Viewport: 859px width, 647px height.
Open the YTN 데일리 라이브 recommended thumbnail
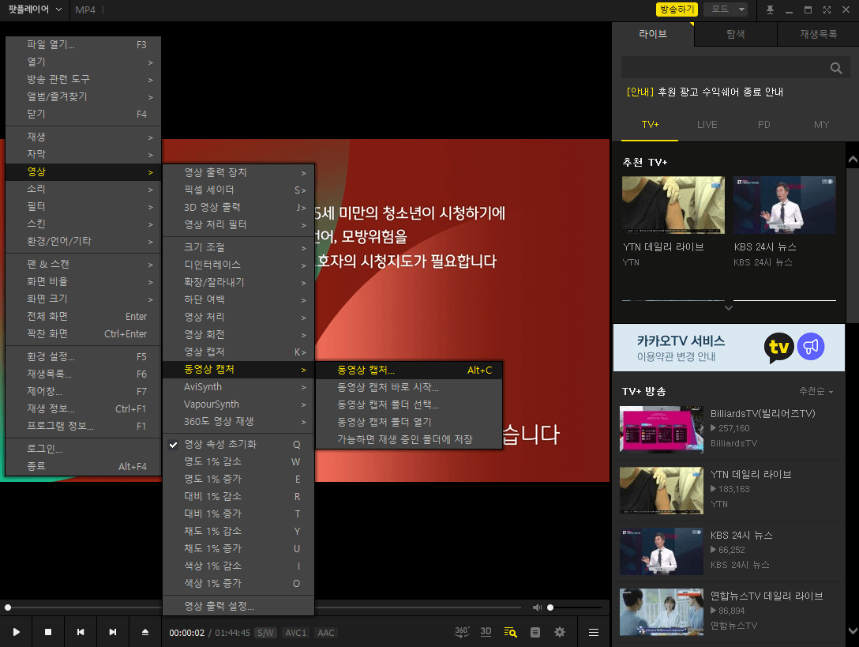tap(673, 205)
